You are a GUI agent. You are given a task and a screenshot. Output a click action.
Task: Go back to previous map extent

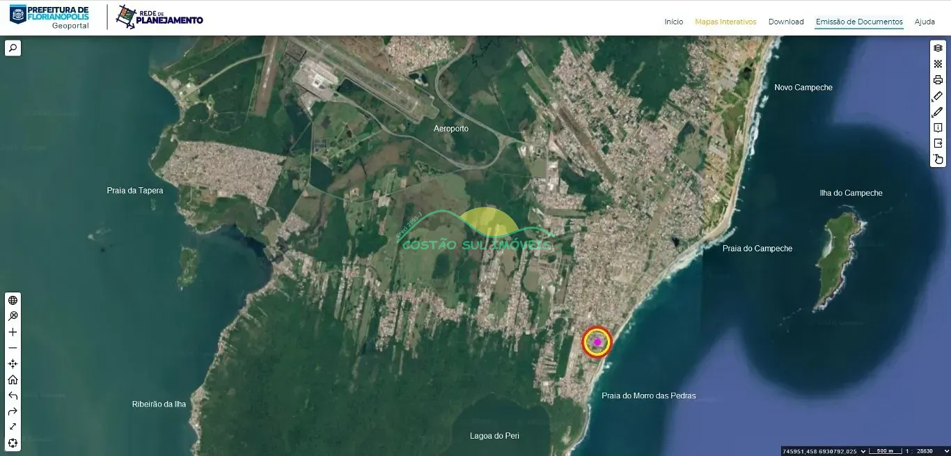pos(13,396)
